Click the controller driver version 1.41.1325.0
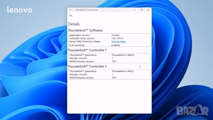 click(x=117, y=38)
